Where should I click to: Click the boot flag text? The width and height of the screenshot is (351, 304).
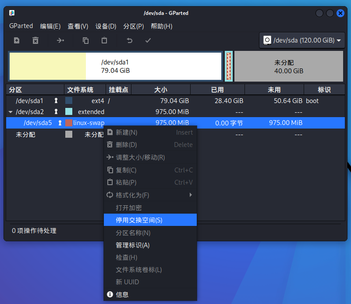[312, 101]
